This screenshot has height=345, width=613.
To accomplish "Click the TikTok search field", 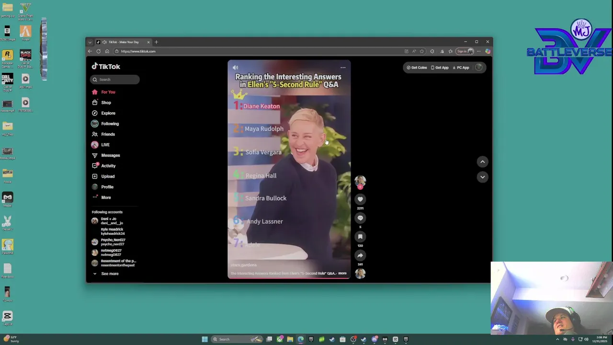I will point(114,80).
